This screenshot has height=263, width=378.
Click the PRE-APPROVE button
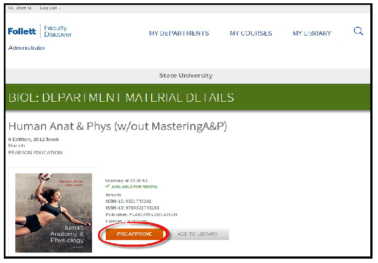tap(134, 234)
